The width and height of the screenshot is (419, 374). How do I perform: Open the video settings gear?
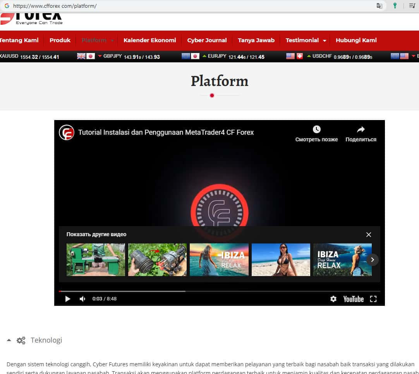(333, 299)
